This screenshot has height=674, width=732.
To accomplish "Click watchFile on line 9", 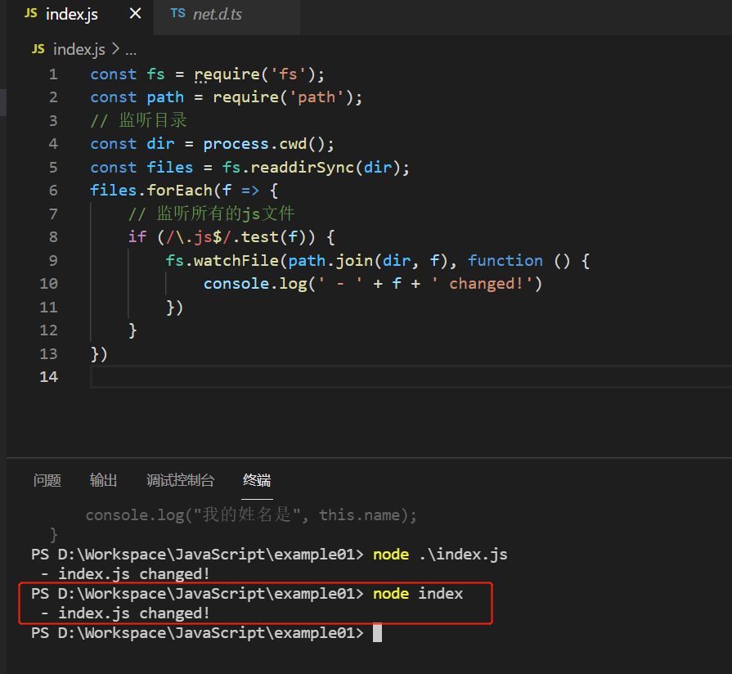I will [x=236, y=261].
